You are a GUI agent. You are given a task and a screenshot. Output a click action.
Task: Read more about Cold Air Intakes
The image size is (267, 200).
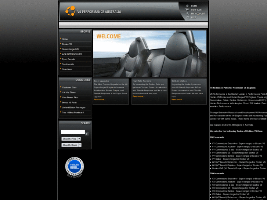click(177, 99)
